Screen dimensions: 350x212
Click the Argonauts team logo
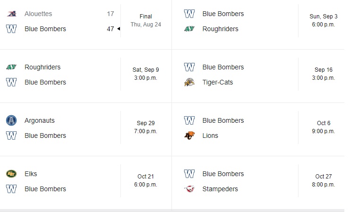(x=11, y=120)
